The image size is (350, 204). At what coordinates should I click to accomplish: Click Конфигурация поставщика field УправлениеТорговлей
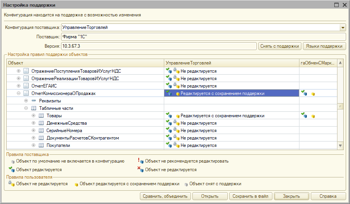(x=200, y=28)
